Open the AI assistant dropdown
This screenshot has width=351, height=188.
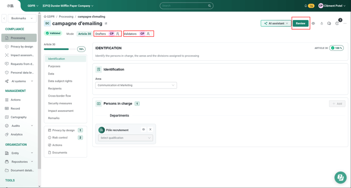click(x=276, y=24)
